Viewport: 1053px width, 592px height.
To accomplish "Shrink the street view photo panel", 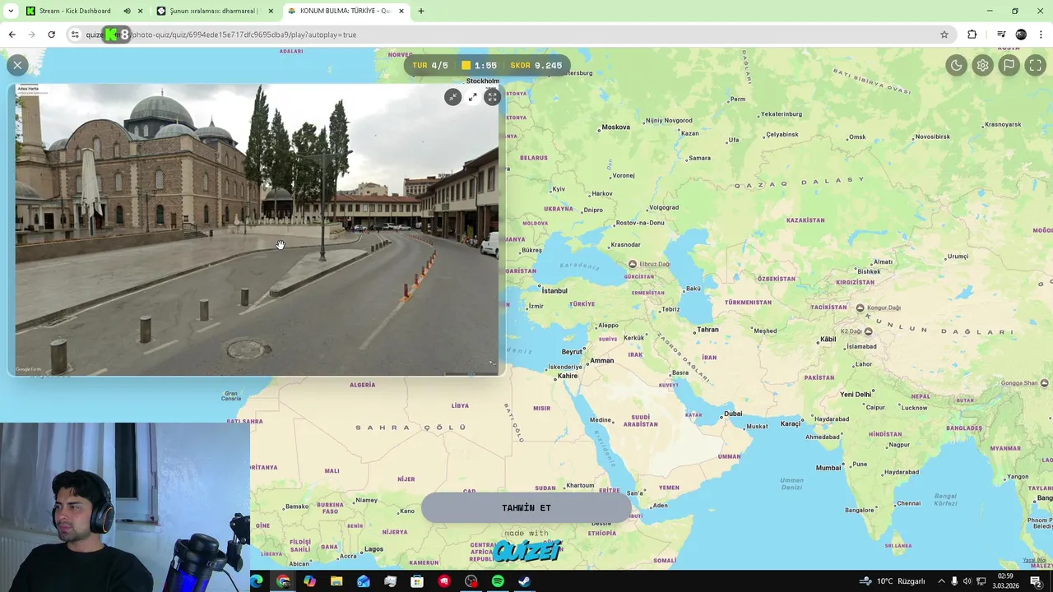I will 452,97.
